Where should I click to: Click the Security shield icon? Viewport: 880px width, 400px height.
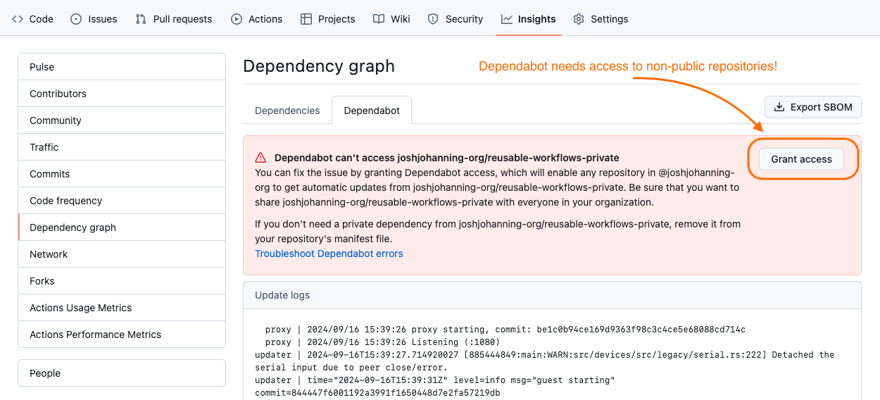pos(433,19)
